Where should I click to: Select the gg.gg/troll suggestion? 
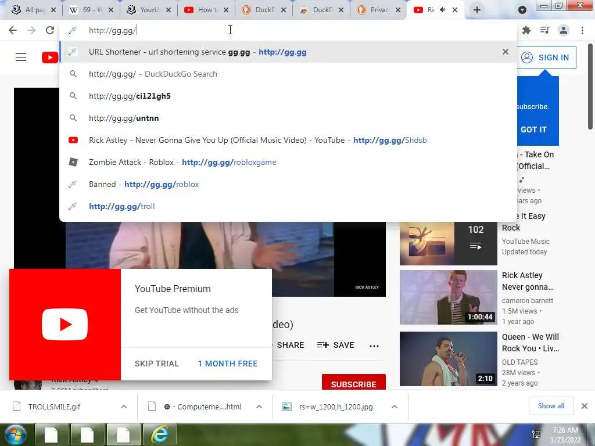288,206
